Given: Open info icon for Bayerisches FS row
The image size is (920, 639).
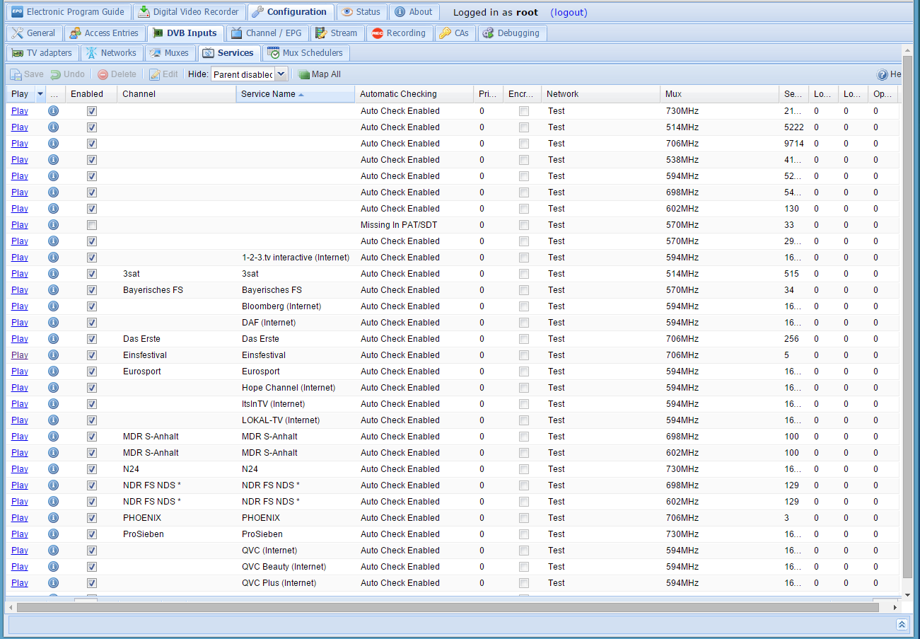Looking at the screenshot, I should click(53, 290).
